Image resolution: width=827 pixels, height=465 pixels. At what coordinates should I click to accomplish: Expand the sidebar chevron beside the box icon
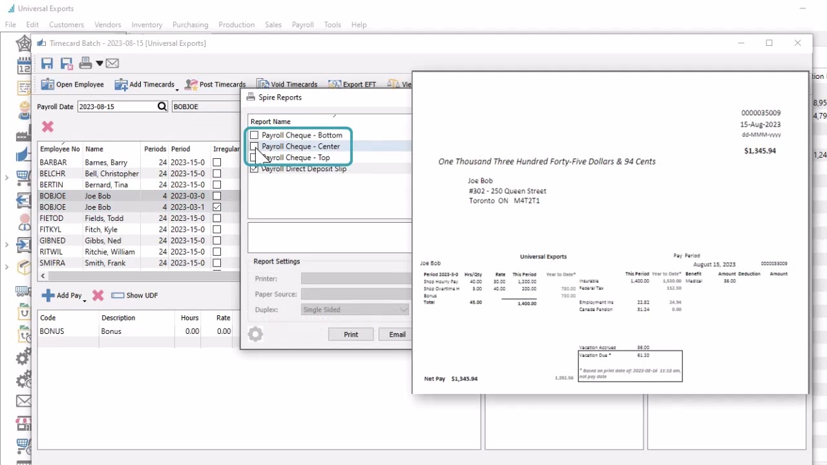(6, 267)
